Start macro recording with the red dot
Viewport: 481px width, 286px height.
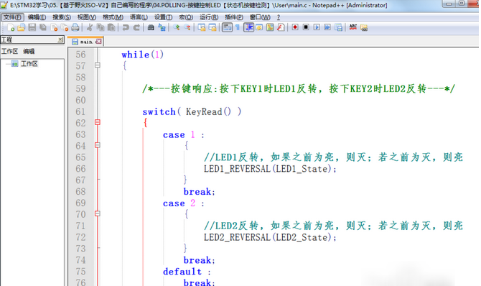295,27
